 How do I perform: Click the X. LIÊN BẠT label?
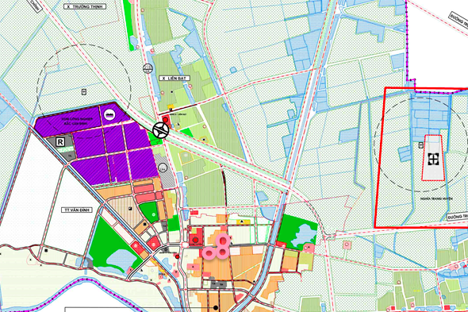[x=175, y=79]
